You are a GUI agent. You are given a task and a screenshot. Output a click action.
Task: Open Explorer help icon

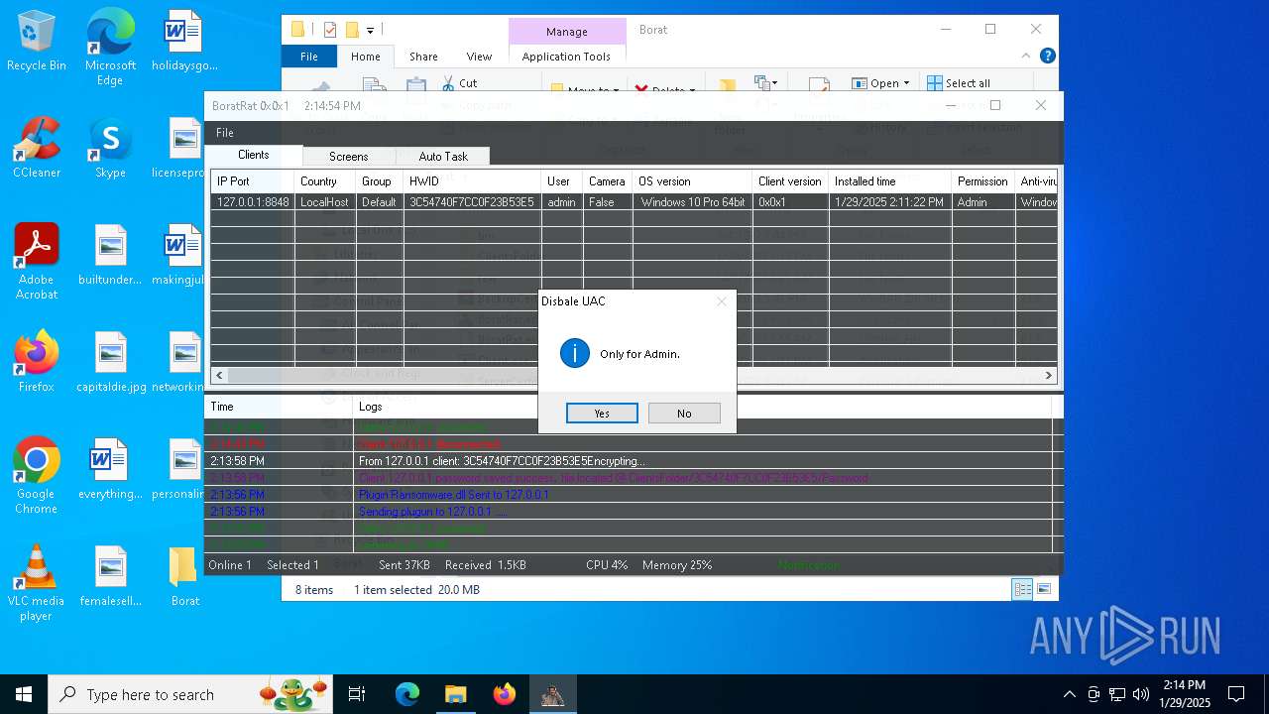[1047, 57]
